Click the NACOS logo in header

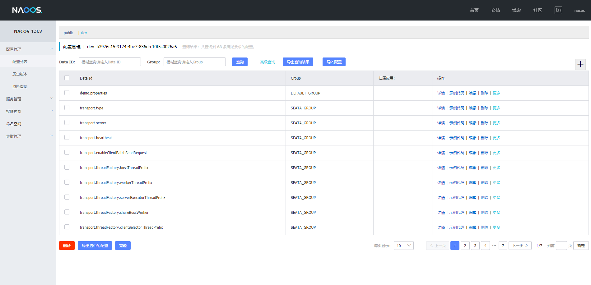point(27,10)
